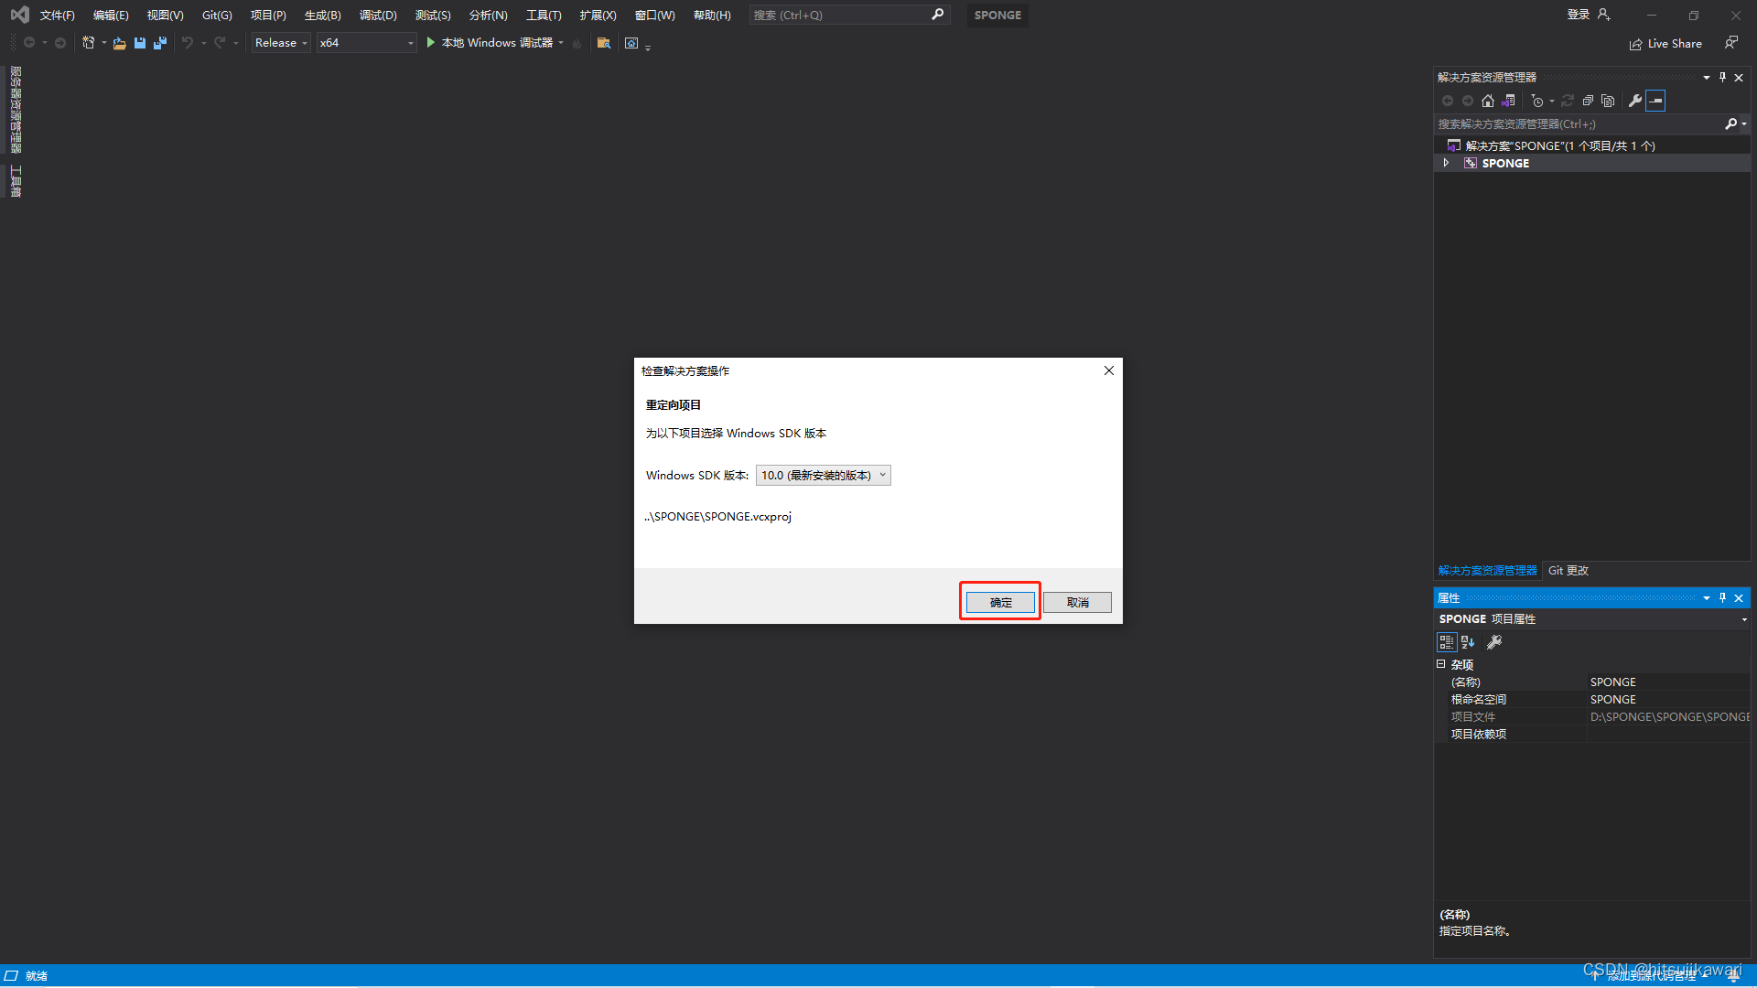
Task: Click 确定 button to confirm retargeting
Action: (x=999, y=601)
